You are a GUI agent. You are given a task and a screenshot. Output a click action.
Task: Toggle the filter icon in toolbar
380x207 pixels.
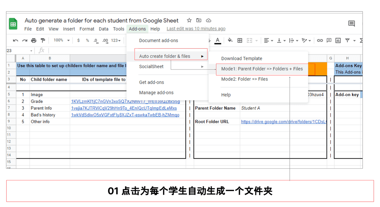(x=347, y=41)
